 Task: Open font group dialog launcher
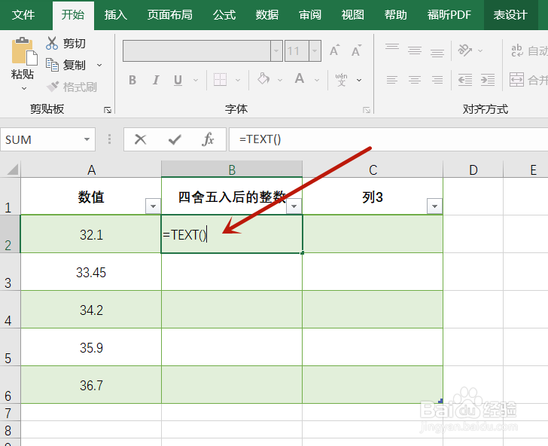367,110
